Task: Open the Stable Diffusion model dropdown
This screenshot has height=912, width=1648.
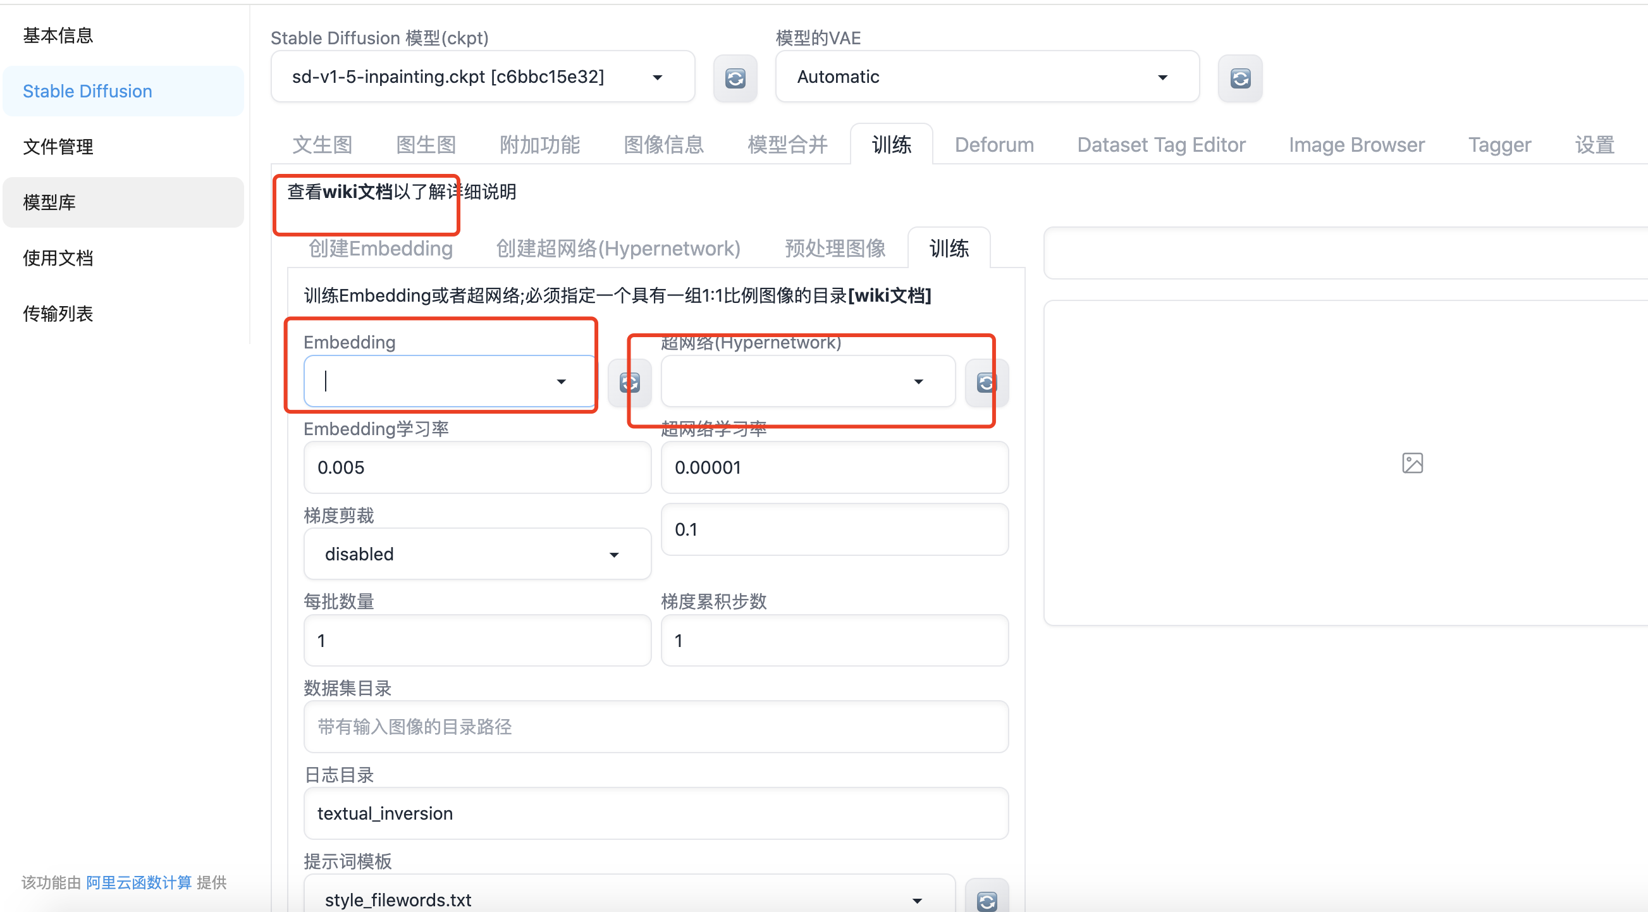Action: click(483, 77)
